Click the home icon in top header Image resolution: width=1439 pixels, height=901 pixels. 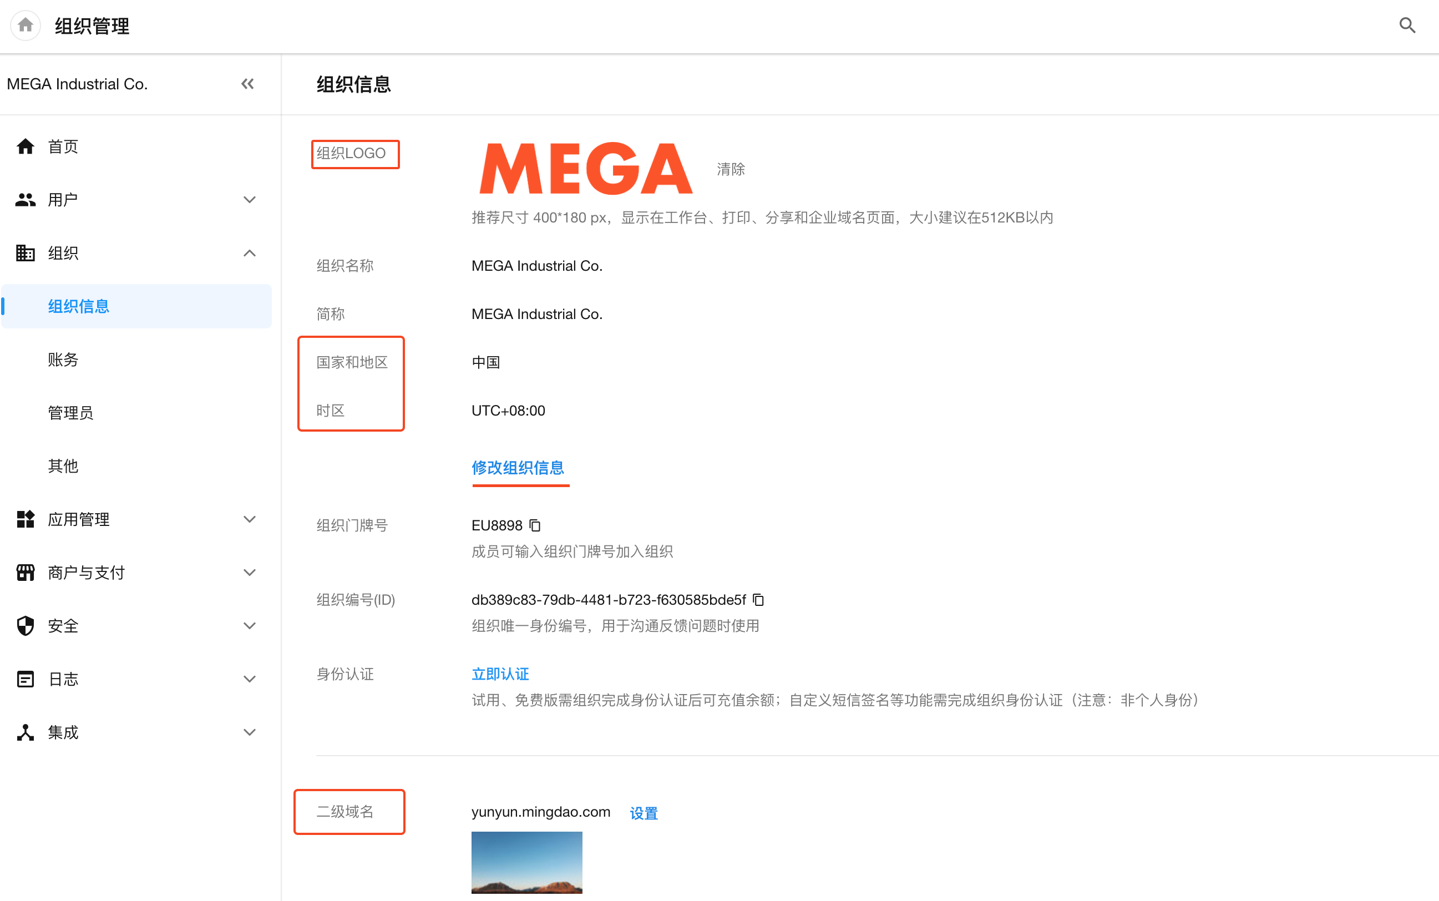point(25,25)
